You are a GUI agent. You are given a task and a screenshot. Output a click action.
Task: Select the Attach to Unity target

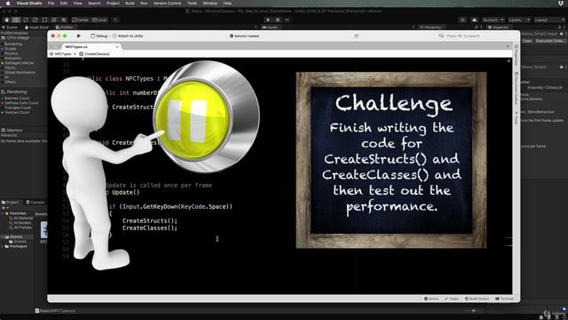128,36
